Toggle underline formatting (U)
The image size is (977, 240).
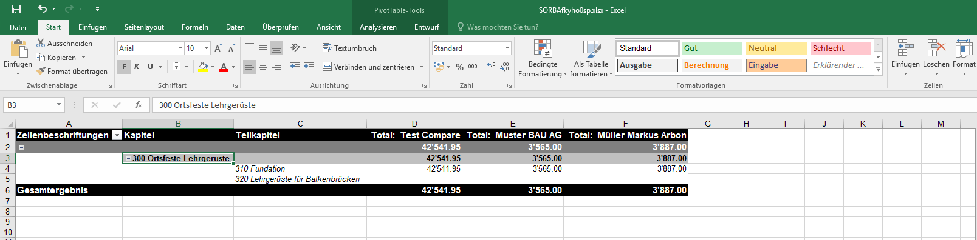[150, 67]
